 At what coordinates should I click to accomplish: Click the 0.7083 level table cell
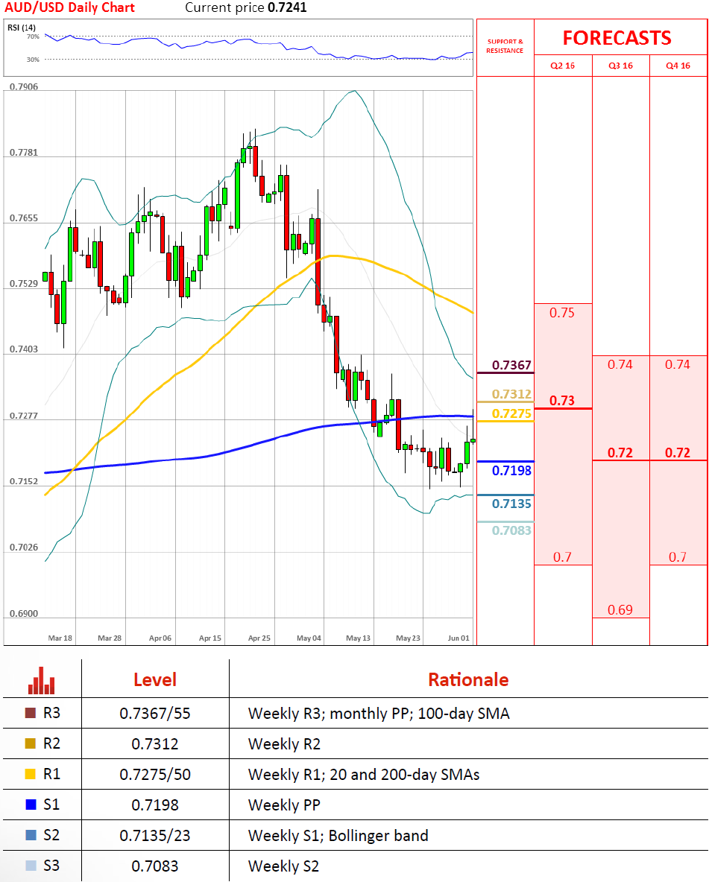(155, 866)
